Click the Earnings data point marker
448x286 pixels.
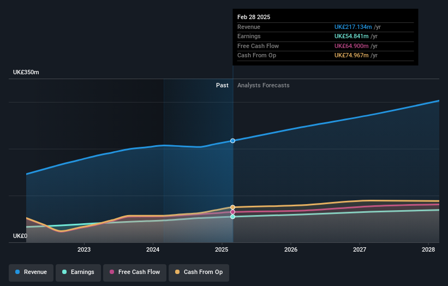(x=232, y=217)
